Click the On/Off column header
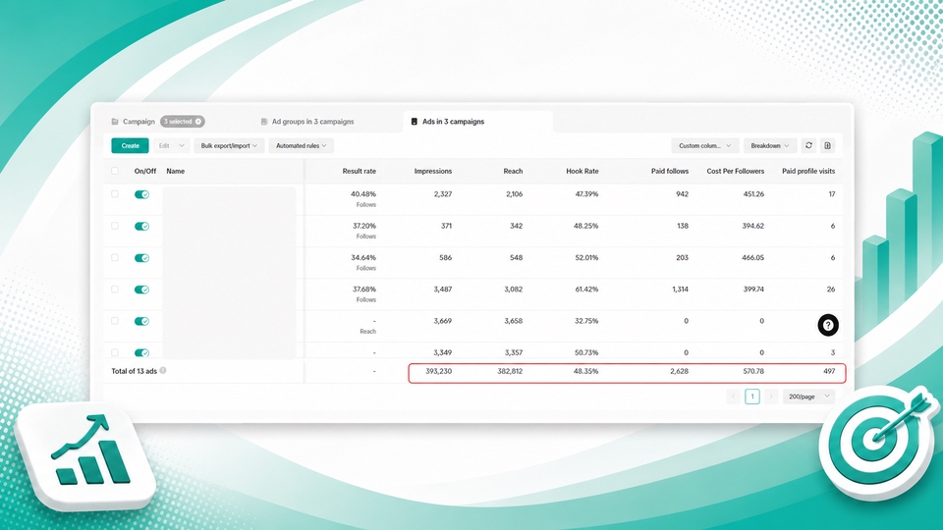The width and height of the screenshot is (943, 530). point(145,171)
